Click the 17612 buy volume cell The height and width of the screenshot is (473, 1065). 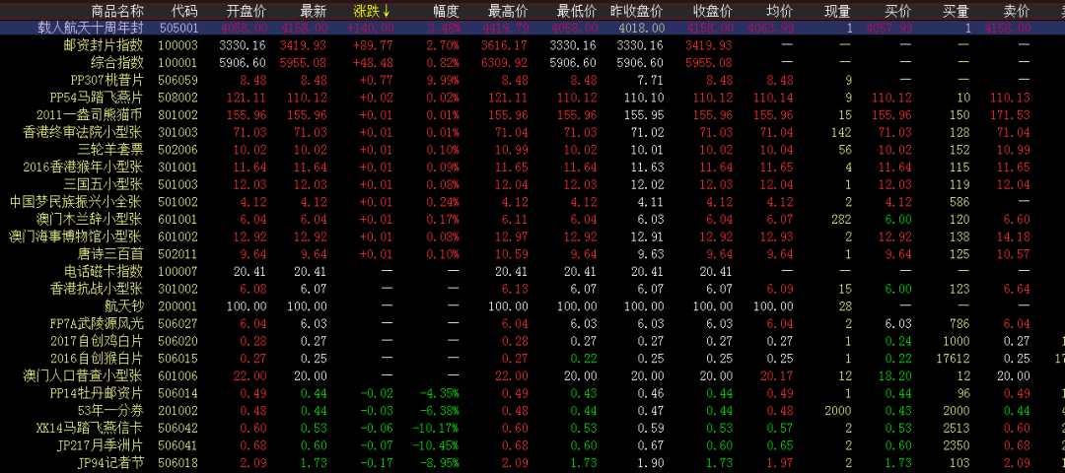(x=955, y=359)
